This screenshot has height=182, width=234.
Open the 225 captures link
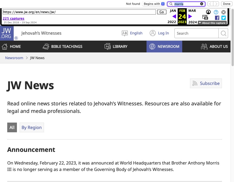(13, 18)
